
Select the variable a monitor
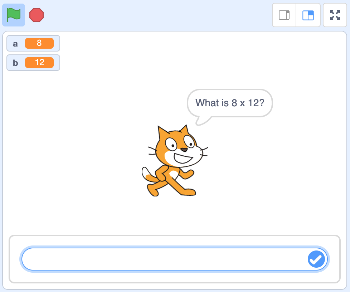[x=33, y=43]
